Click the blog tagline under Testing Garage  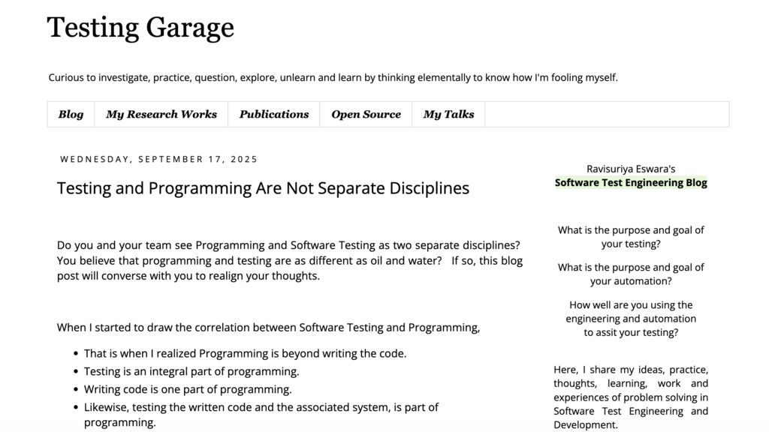coord(332,76)
